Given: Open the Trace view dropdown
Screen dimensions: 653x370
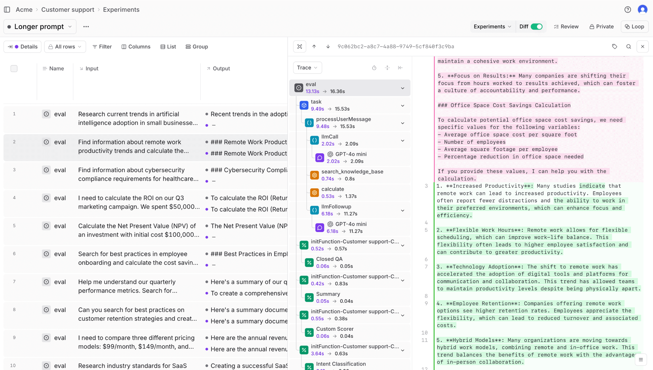Looking at the screenshot, I should tap(307, 68).
